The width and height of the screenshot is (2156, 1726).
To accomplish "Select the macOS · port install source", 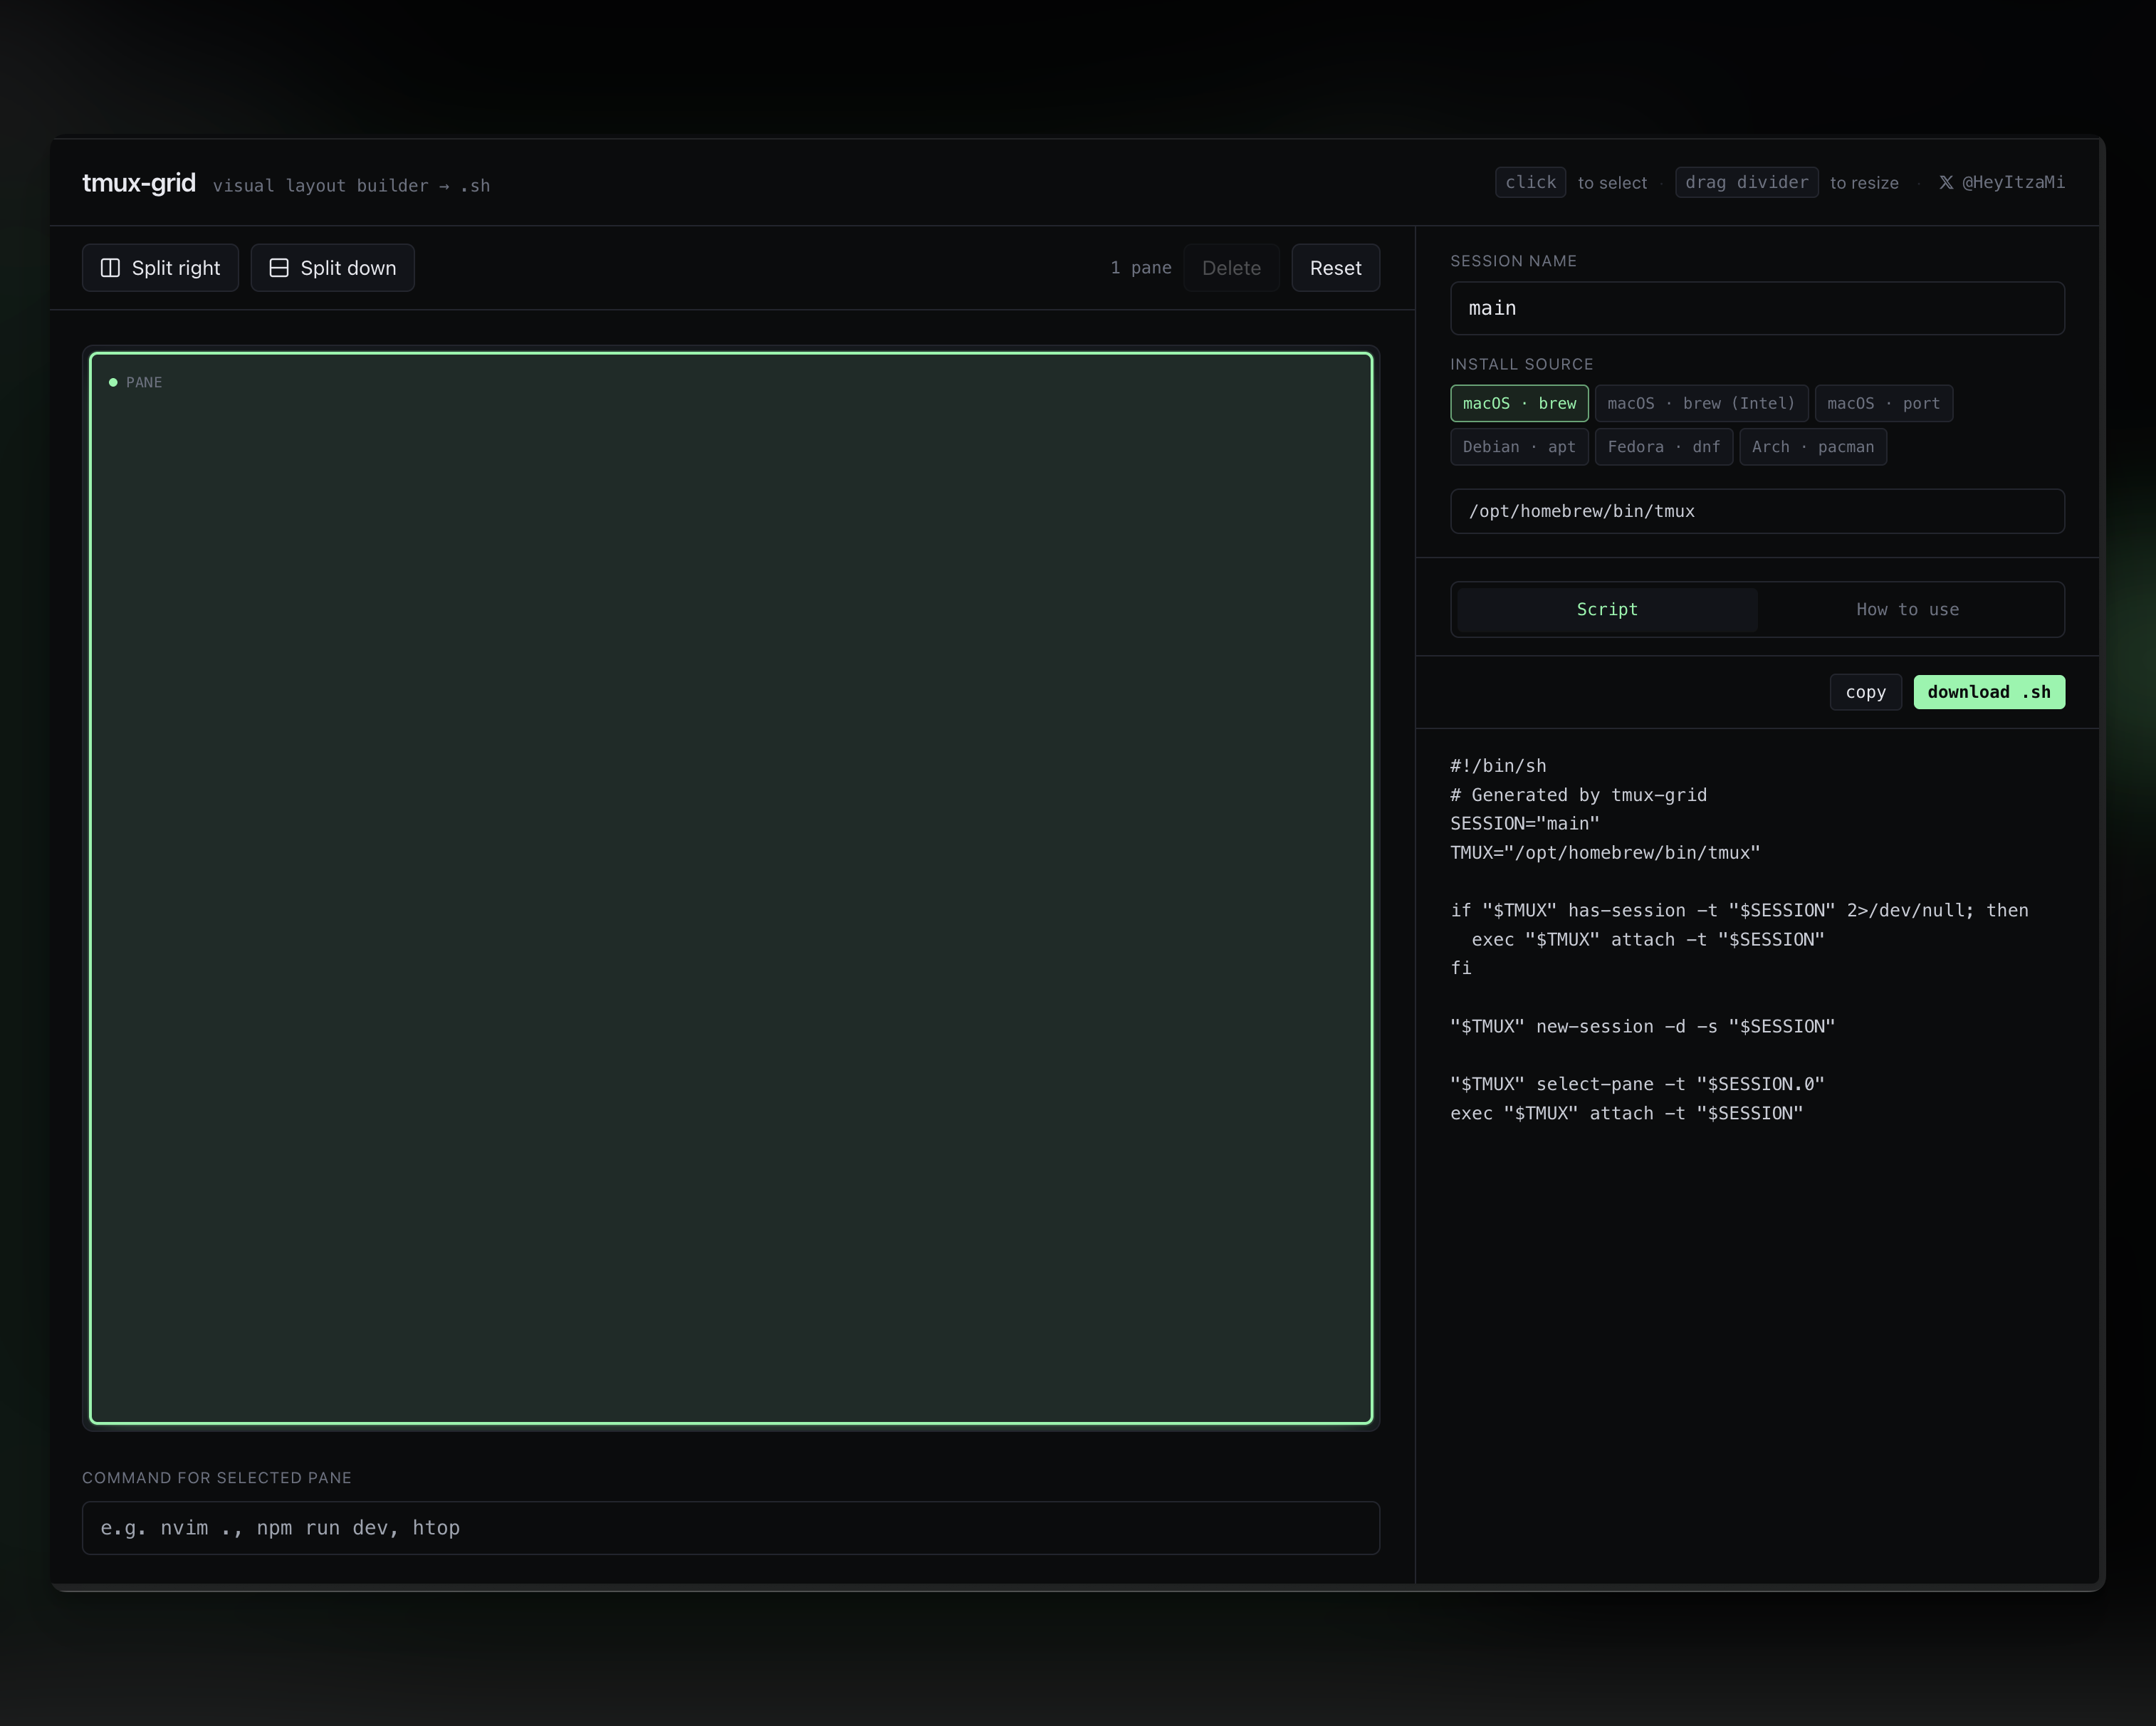I will (x=1883, y=403).
